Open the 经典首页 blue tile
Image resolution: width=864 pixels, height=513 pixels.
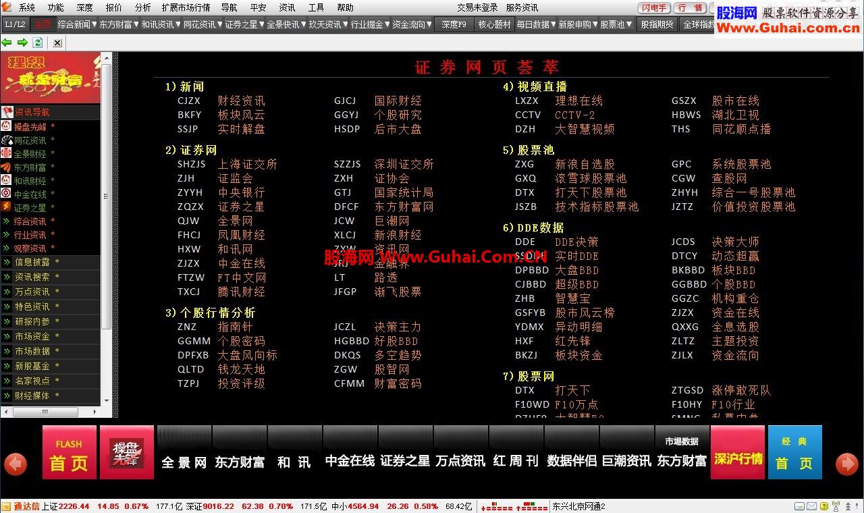coord(795,452)
